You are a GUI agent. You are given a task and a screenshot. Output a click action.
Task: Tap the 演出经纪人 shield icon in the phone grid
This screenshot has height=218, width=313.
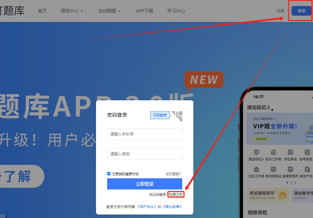click(256, 152)
